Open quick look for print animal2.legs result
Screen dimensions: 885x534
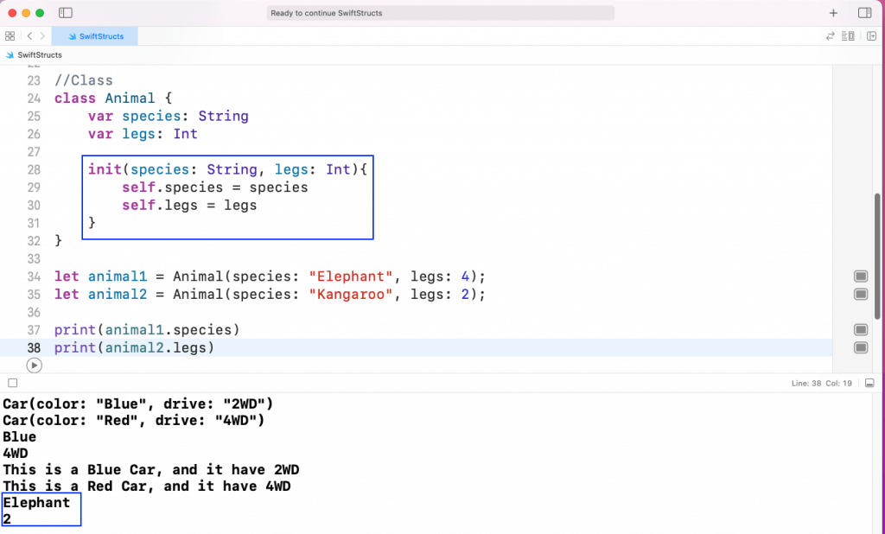[x=860, y=347]
